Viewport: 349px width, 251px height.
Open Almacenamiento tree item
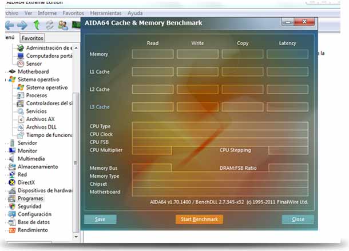click(38, 166)
